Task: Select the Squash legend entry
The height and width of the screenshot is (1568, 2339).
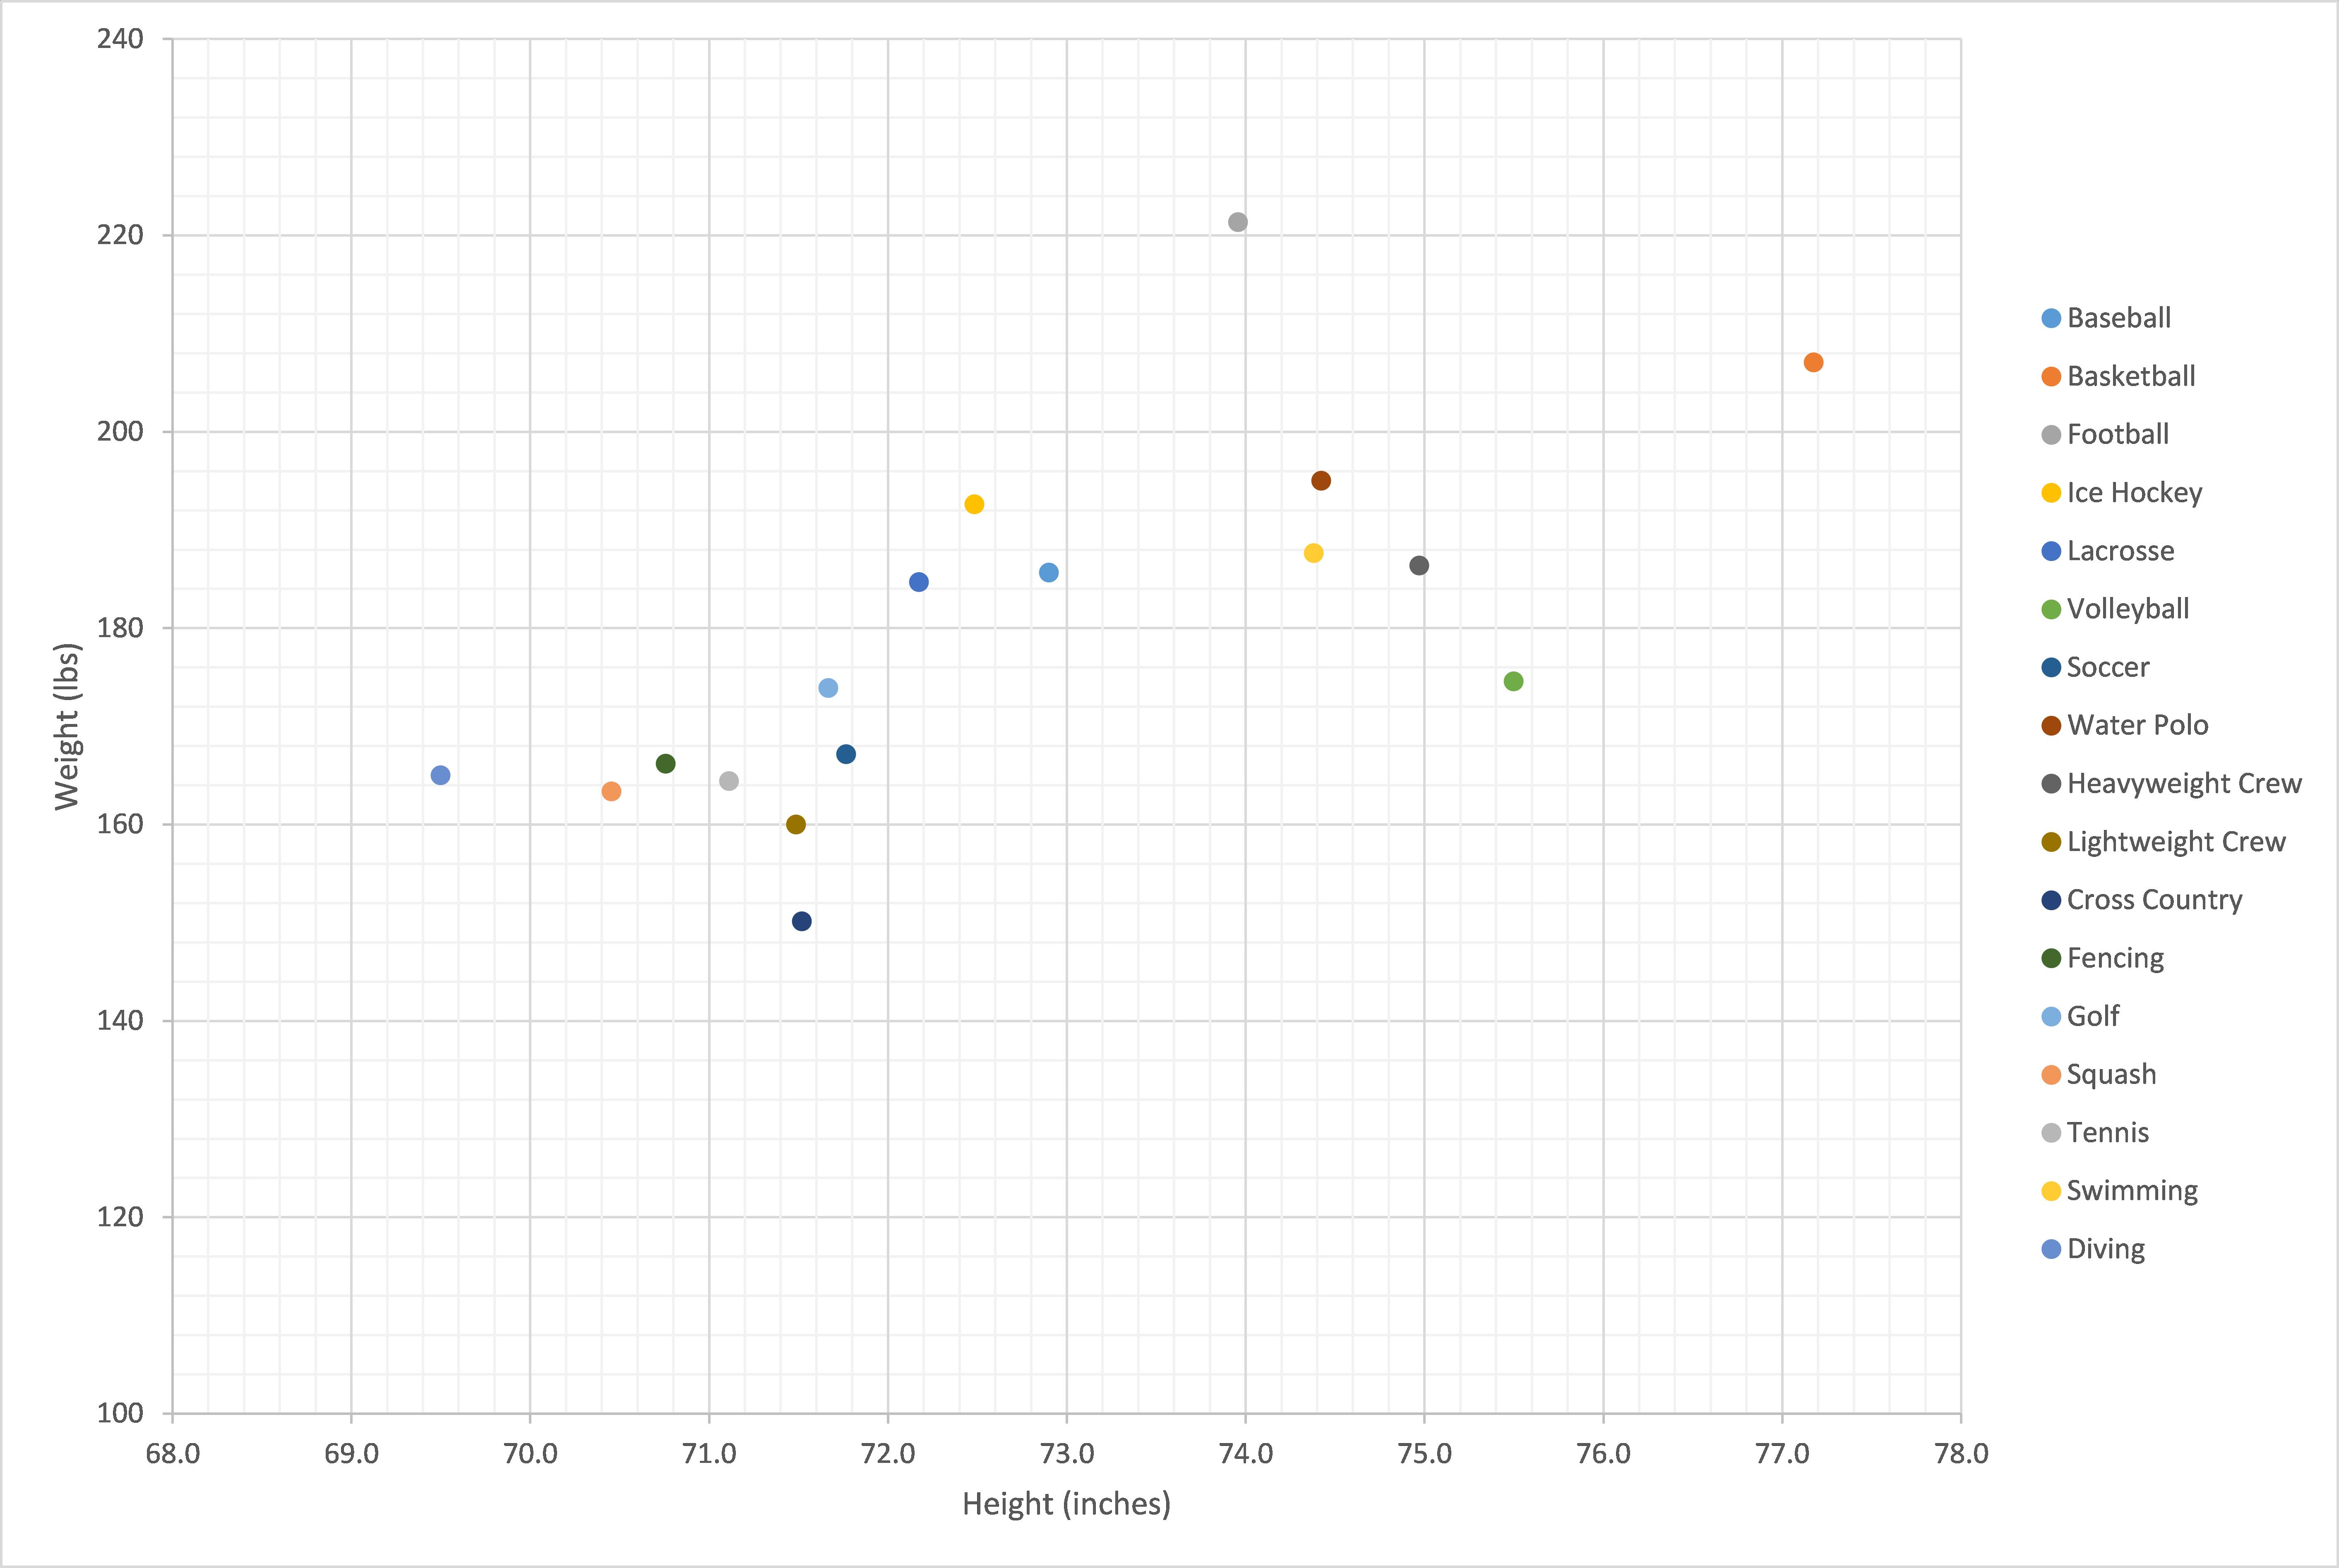Action: (x=2099, y=1074)
